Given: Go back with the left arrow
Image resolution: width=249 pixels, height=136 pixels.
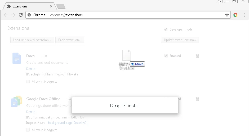Looking at the screenshot, I should [6, 15].
